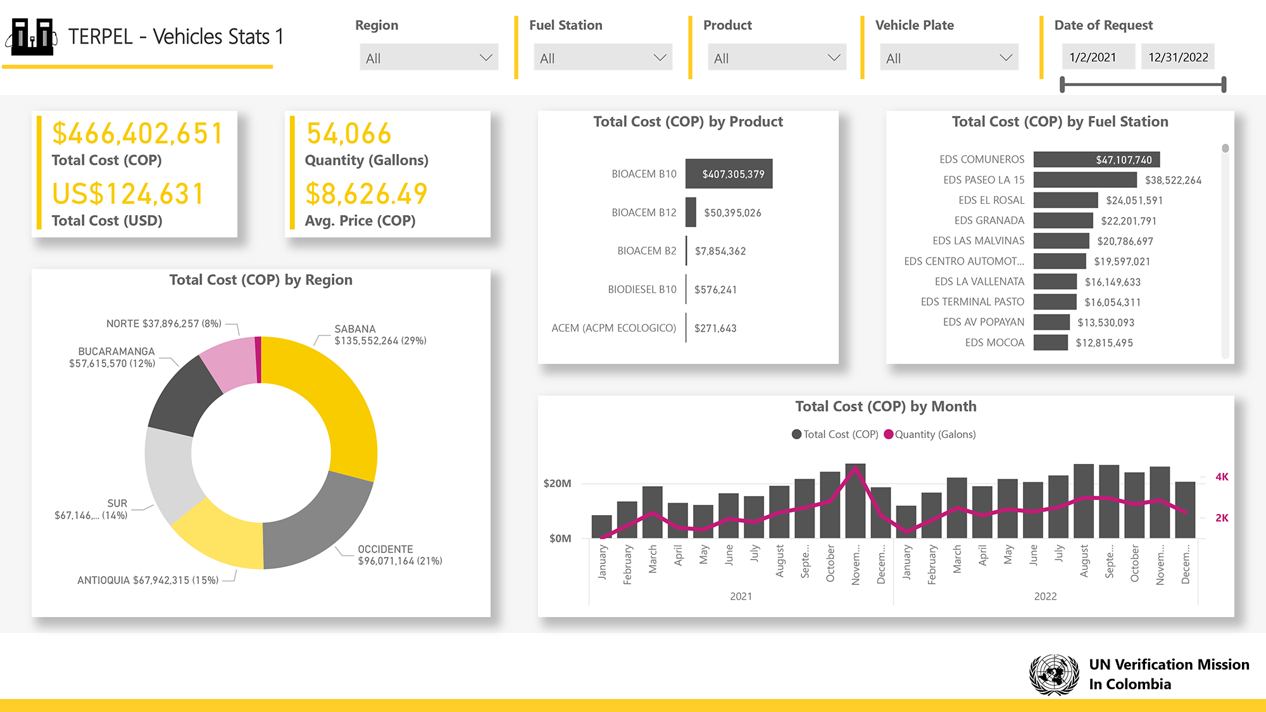Open the Vehicle Plate dropdown

click(949, 58)
